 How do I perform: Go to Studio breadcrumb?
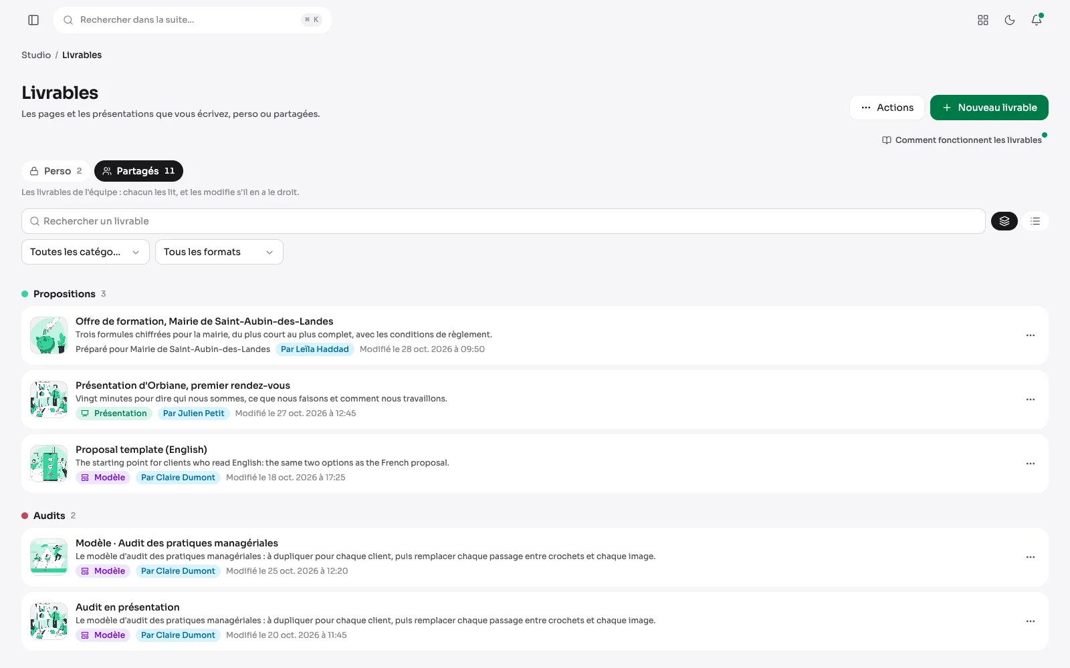tap(36, 55)
